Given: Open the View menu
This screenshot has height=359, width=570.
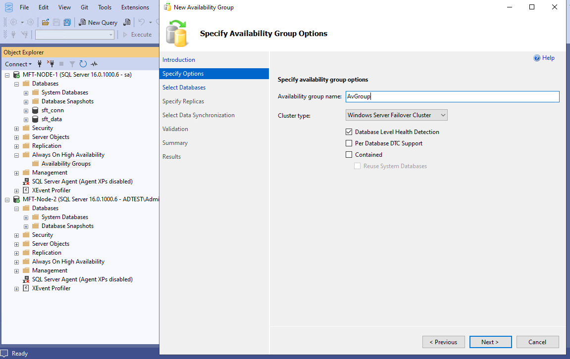Looking at the screenshot, I should click(65, 7).
